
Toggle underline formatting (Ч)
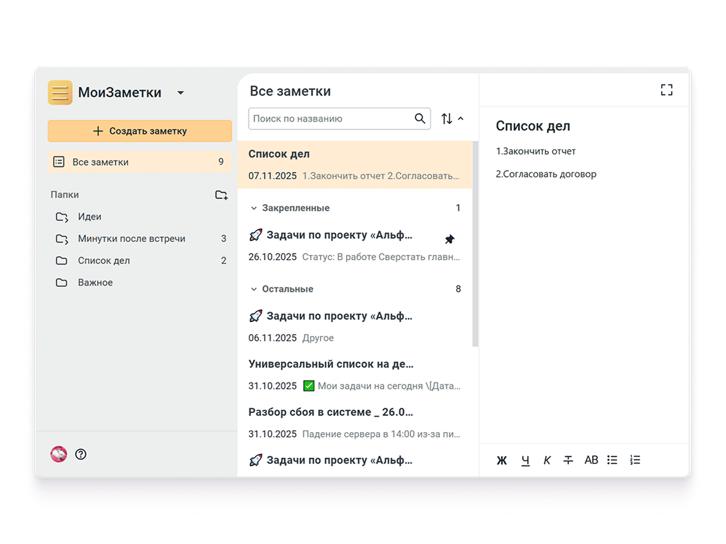pyautogui.click(x=525, y=460)
